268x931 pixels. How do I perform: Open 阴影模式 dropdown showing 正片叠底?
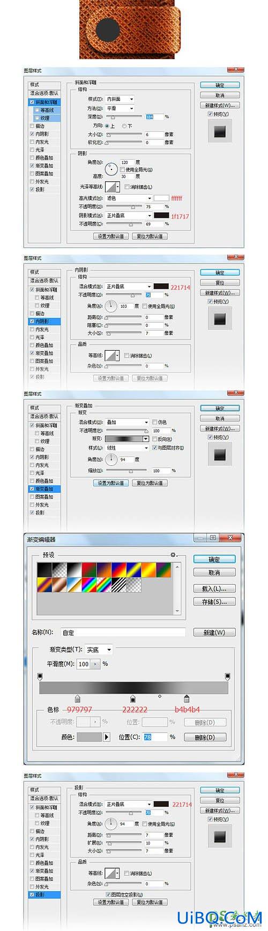[129, 215]
